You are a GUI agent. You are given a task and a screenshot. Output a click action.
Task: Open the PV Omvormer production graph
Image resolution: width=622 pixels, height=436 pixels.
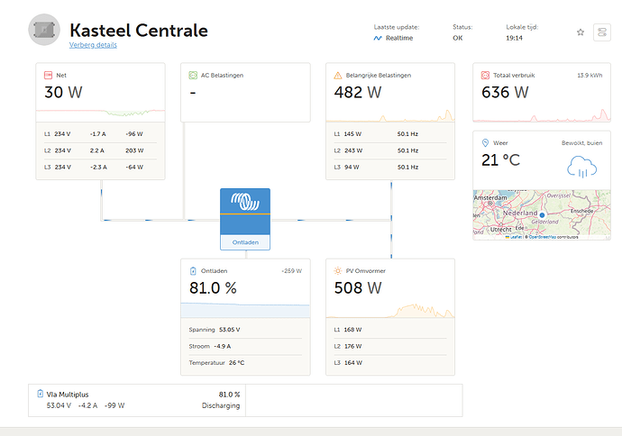[x=390, y=311]
